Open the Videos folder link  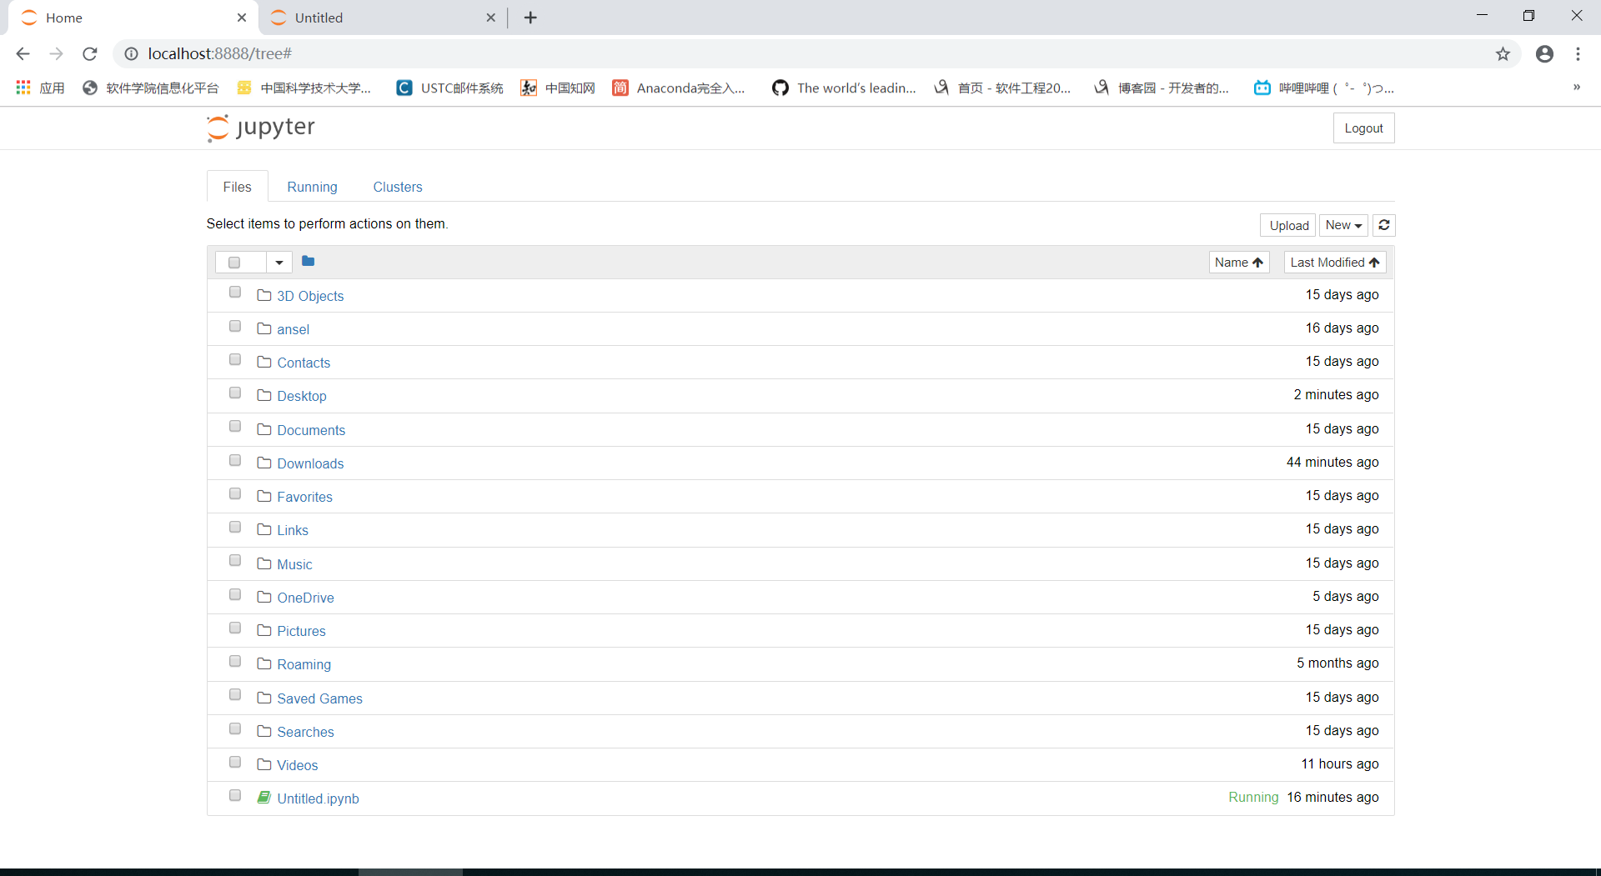point(298,765)
